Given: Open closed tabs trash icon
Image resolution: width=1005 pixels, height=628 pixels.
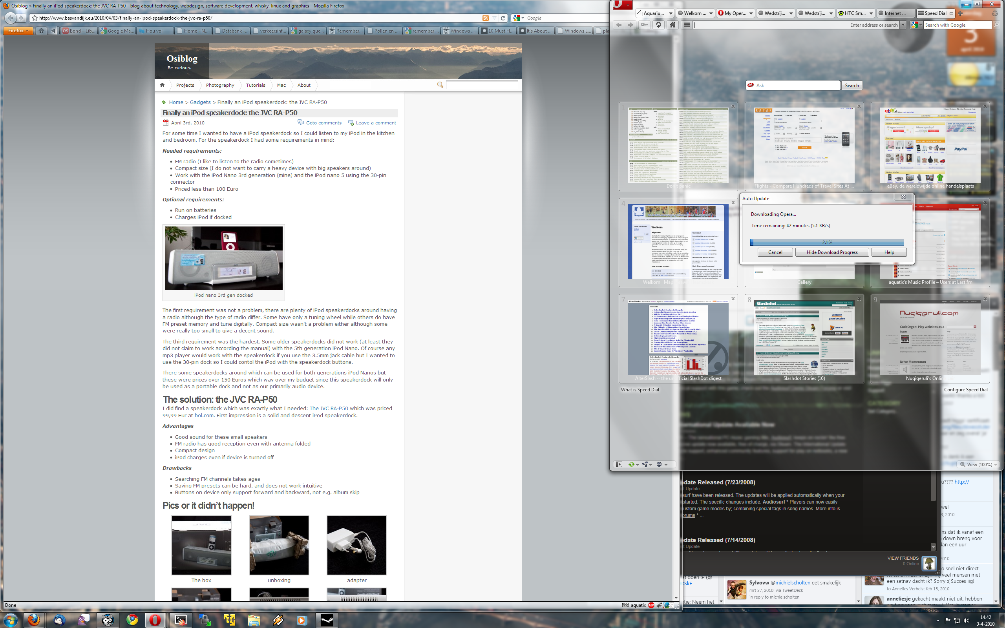Looking at the screenshot, I should [995, 13].
